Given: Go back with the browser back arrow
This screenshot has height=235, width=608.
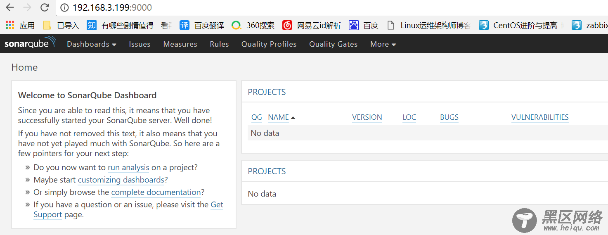Looking at the screenshot, I should 10,7.
